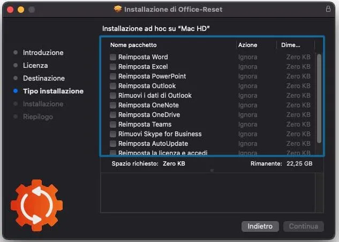The height and width of the screenshot is (242, 339).
Task: Click the Rimanente 22,25 GB value
Action: [x=299, y=163]
